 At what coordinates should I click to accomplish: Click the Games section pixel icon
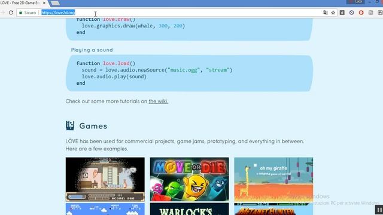(x=70, y=125)
